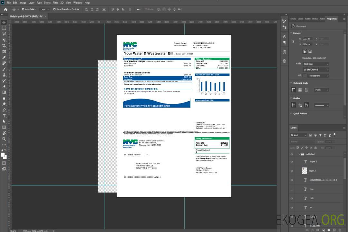Select the Horizontal Type tool
This screenshot has height=232, width=348.
point(4,116)
